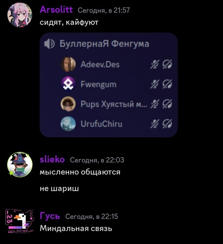Screen dimensions: 223x244
Task: Click the deafened headphones icon next to Adeev.Des
Action: [x=167, y=64]
